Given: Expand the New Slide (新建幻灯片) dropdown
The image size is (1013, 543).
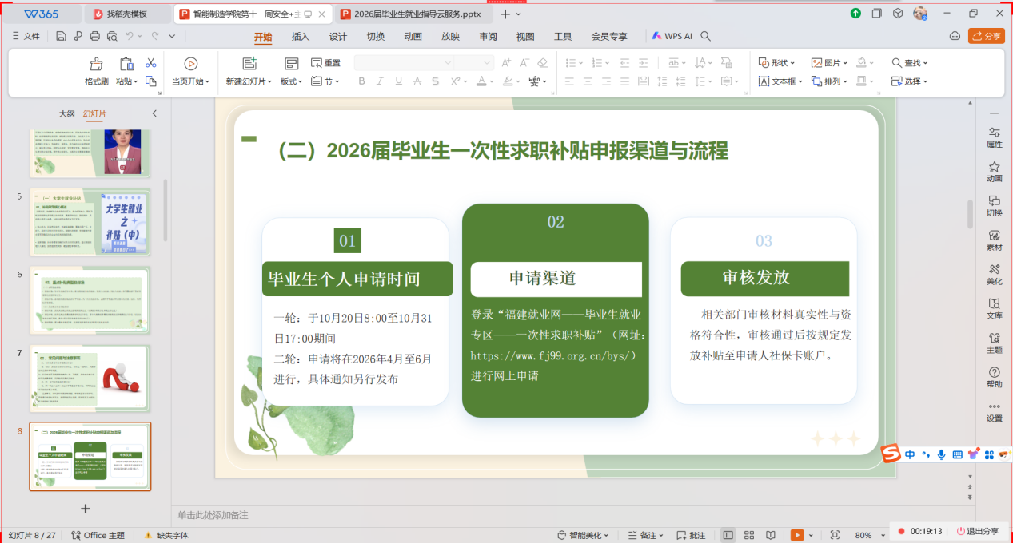Looking at the screenshot, I should pyautogui.click(x=249, y=81).
